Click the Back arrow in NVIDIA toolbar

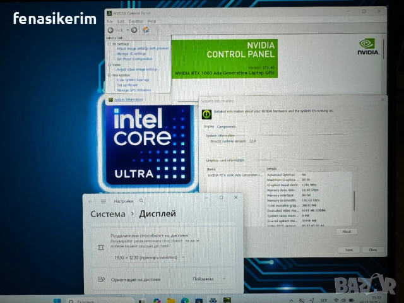coord(111,30)
